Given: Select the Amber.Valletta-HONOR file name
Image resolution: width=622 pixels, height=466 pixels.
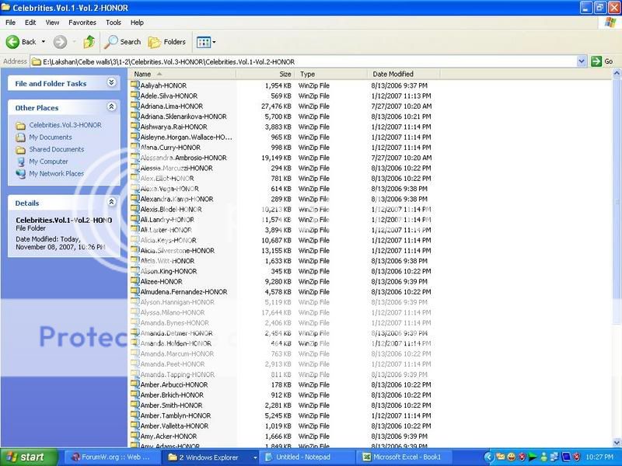Looking at the screenshot, I should click(174, 426).
